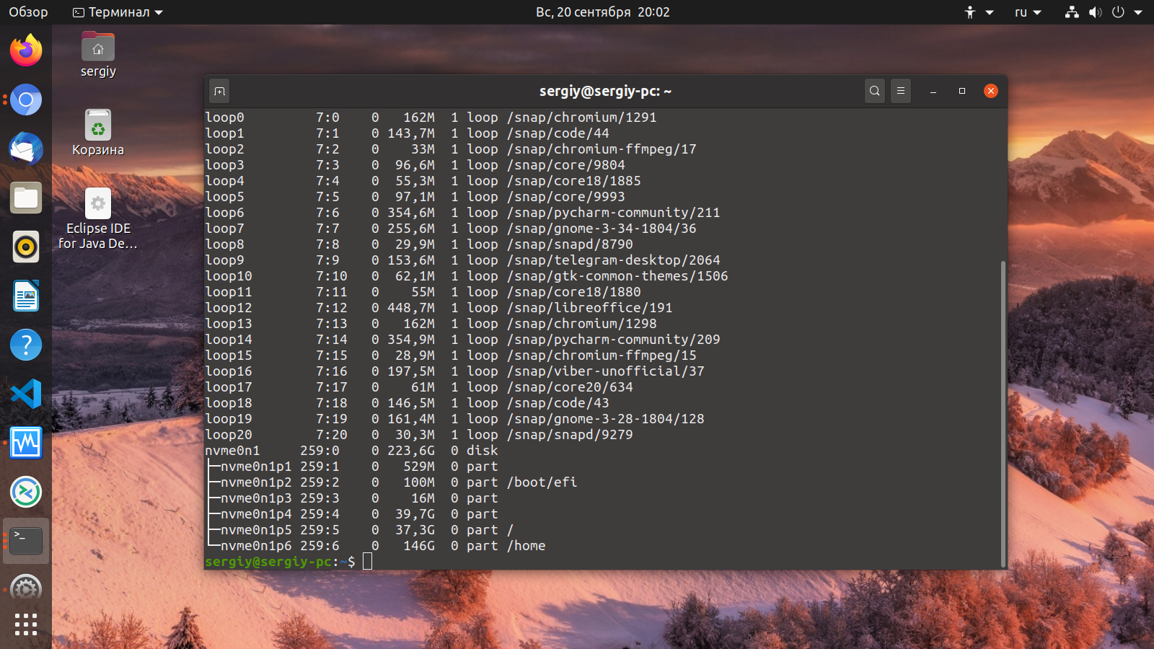Select the Terminal icon in dock
The image size is (1154, 649).
[x=26, y=541]
